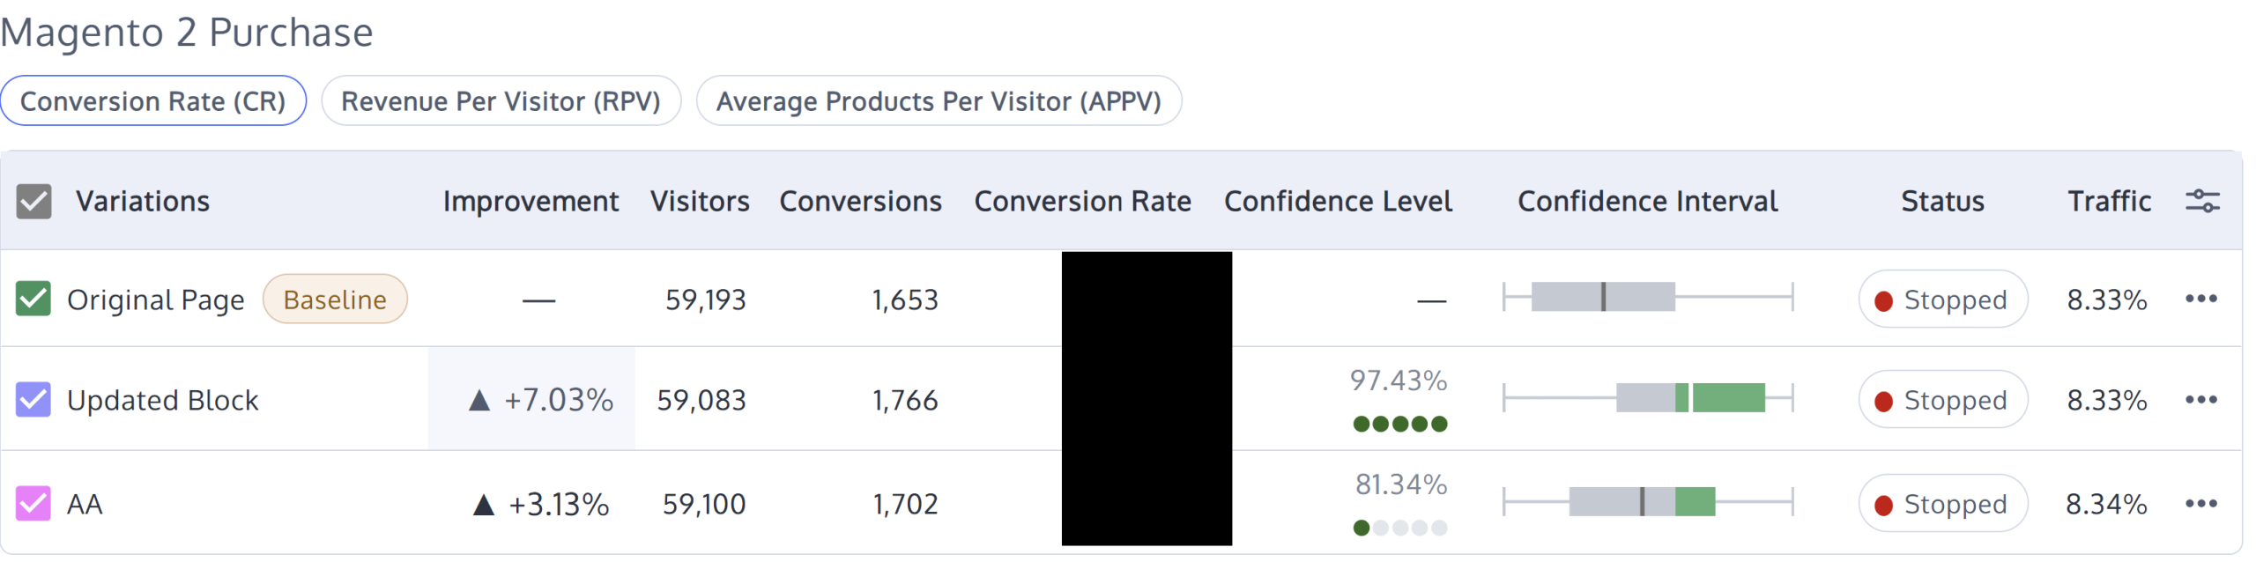Click confidence dots under 97.43%
The height and width of the screenshot is (562, 2256).
pos(1399,425)
